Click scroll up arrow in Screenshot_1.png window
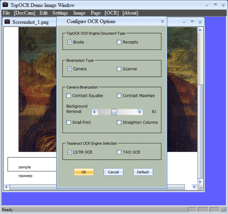The image size is (228, 214). click(x=200, y=30)
